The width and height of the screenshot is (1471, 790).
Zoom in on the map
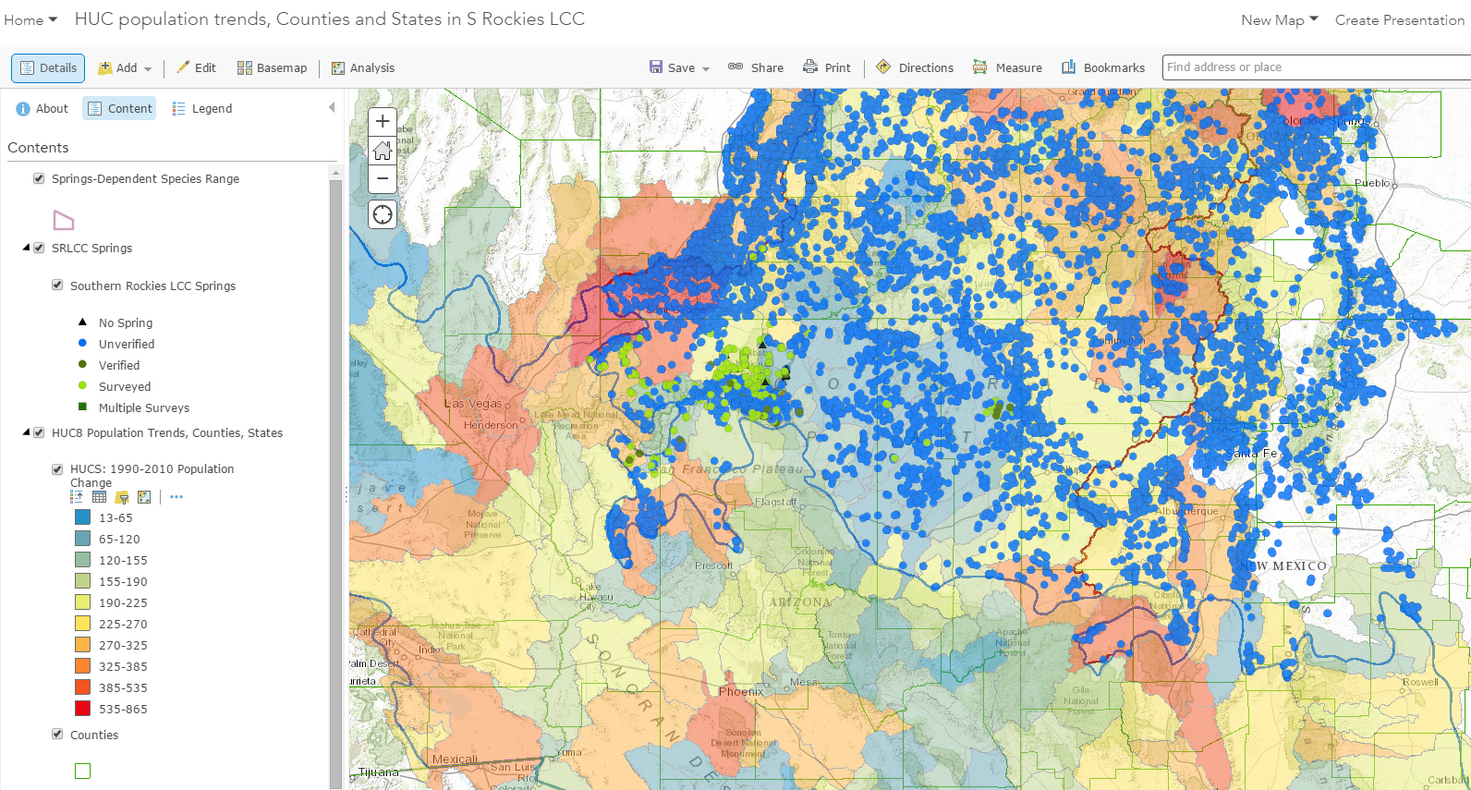point(383,121)
